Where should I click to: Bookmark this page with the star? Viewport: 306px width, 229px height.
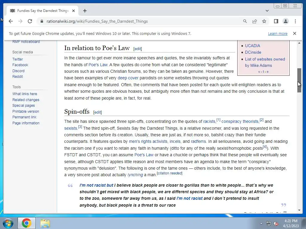264,21
